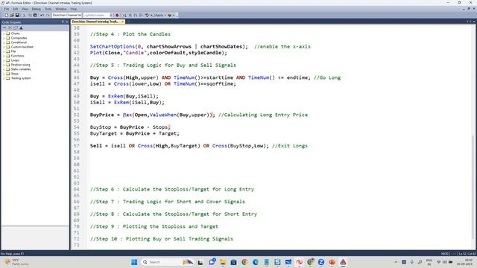This screenshot has width=477, height=268.
Task: Click the '//Step 4 : Plot the Candles' comment
Action: click(x=130, y=34)
